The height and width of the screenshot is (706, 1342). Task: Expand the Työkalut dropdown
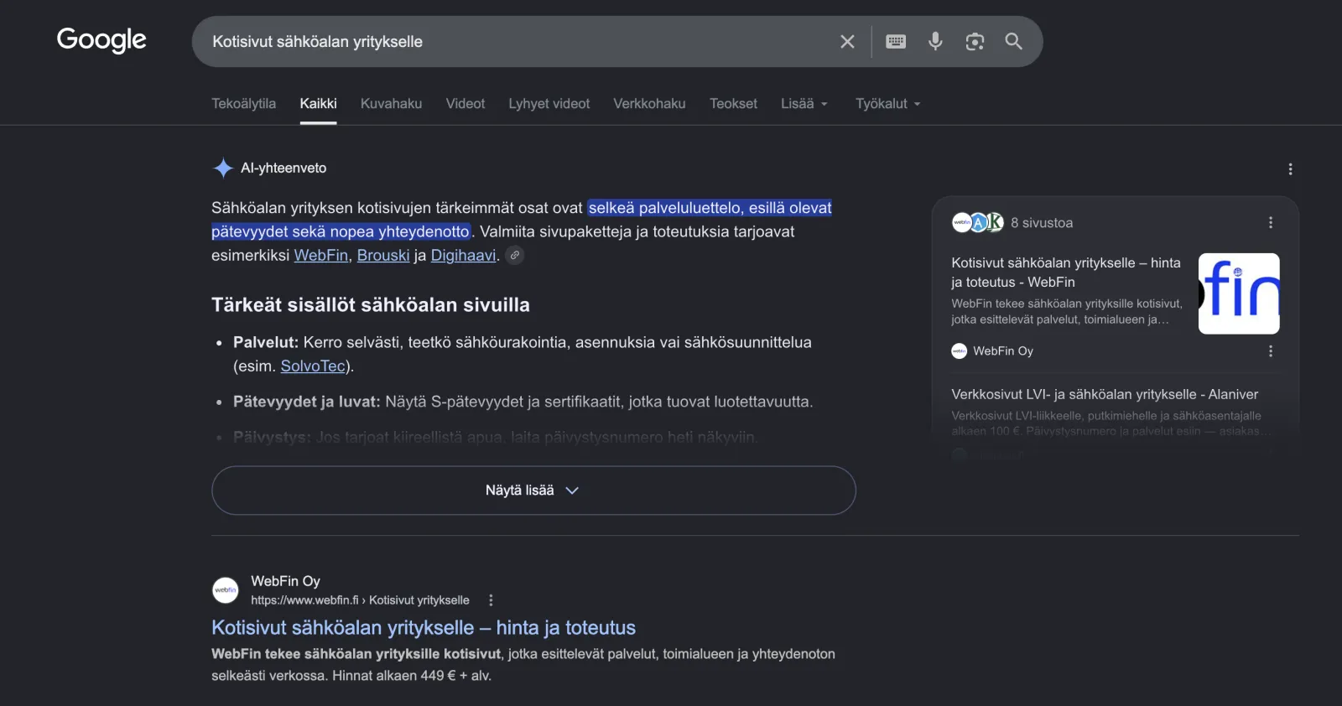pos(888,103)
